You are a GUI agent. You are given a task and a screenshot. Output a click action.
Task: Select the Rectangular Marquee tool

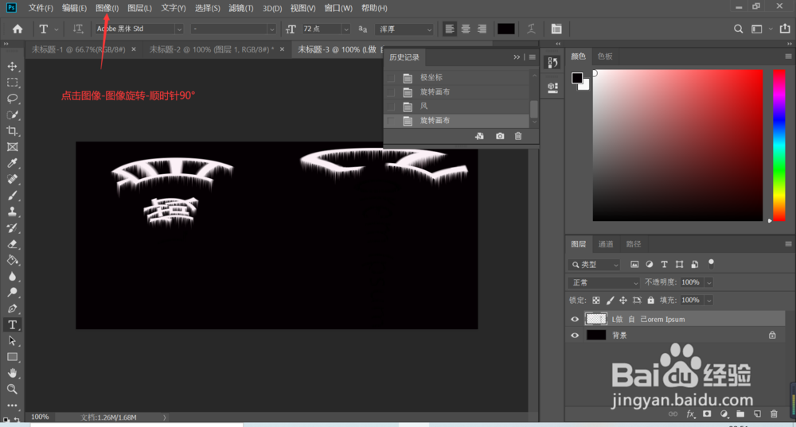12,83
